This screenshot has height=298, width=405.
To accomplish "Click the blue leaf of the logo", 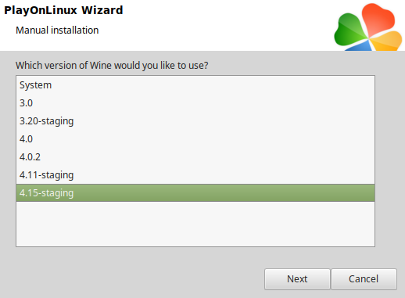I will click(360, 46).
